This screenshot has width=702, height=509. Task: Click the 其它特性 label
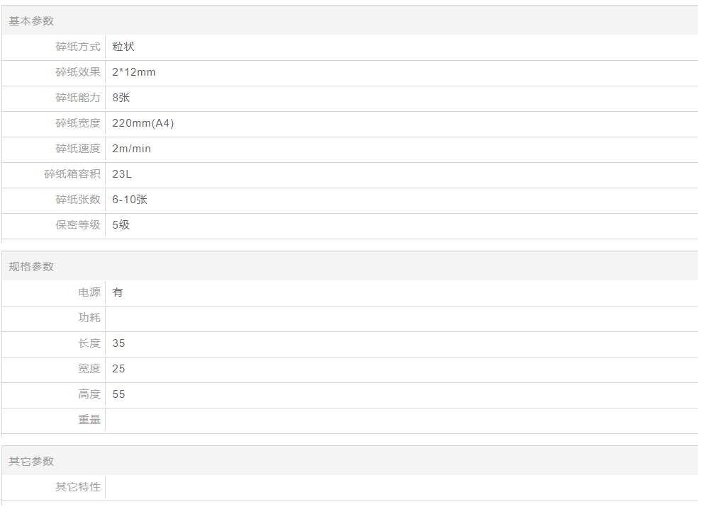click(x=78, y=487)
